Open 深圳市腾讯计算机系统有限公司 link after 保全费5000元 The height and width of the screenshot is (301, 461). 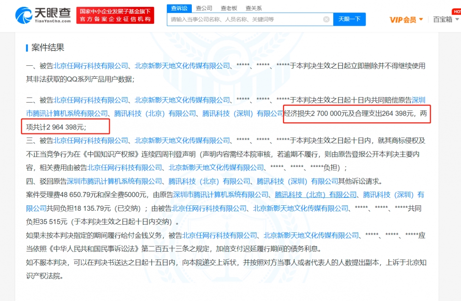(221, 195)
